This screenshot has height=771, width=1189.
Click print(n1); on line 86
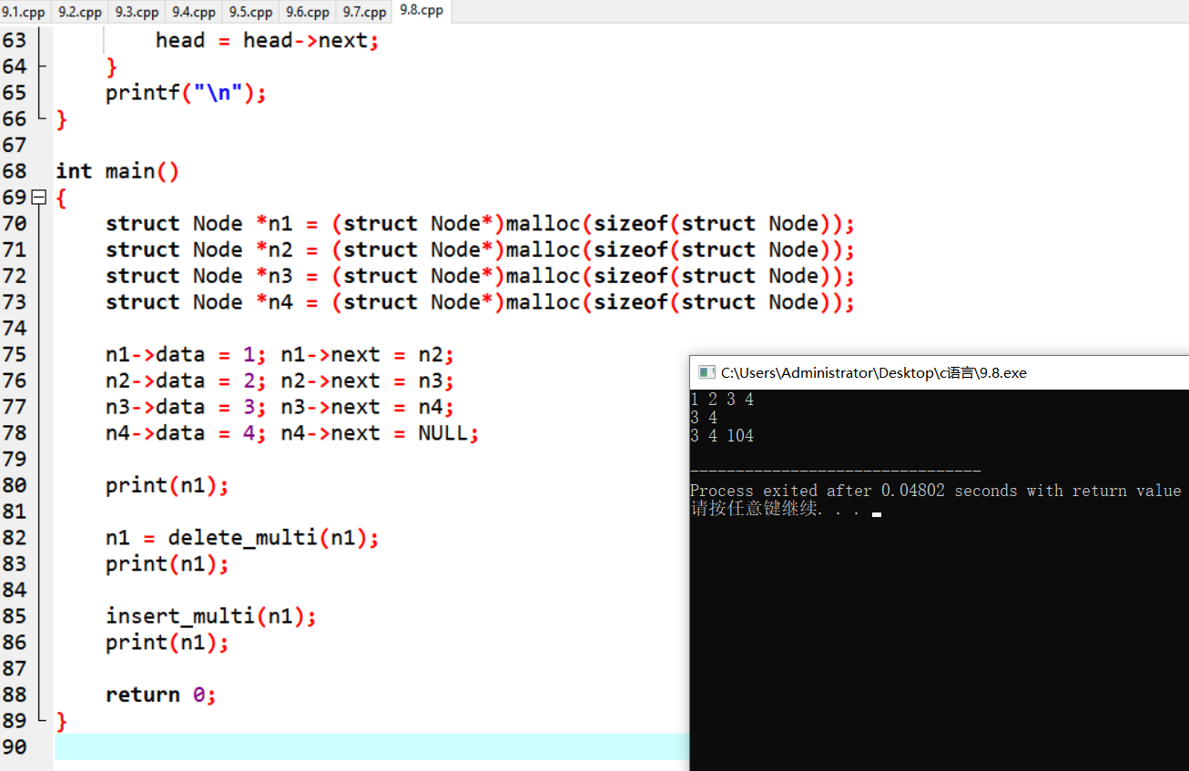tap(167, 643)
